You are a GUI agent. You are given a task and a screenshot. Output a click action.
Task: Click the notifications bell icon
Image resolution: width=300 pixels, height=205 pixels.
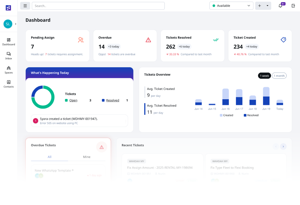(x=280, y=6)
